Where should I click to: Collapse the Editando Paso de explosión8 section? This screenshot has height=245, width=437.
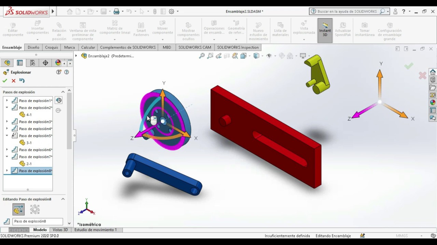pos(63,199)
